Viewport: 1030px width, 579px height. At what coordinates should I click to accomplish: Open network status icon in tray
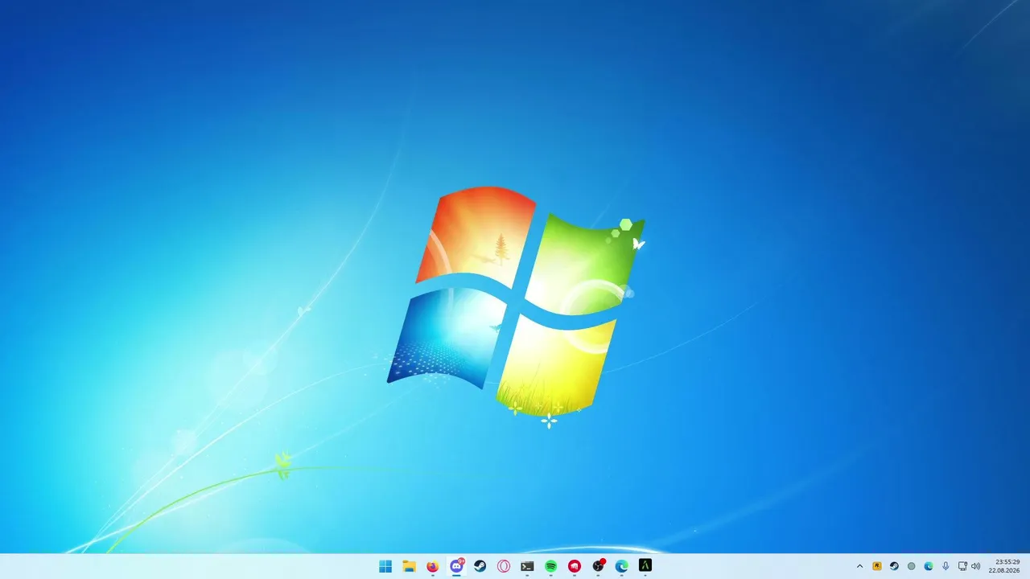click(x=962, y=566)
